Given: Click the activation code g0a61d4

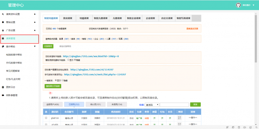Looking at the screenshot, I should click(55, 118).
